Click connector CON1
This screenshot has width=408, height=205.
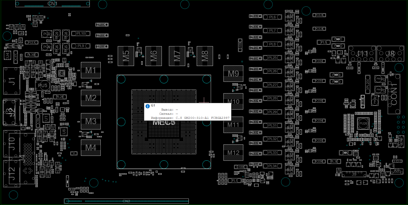[394, 94]
